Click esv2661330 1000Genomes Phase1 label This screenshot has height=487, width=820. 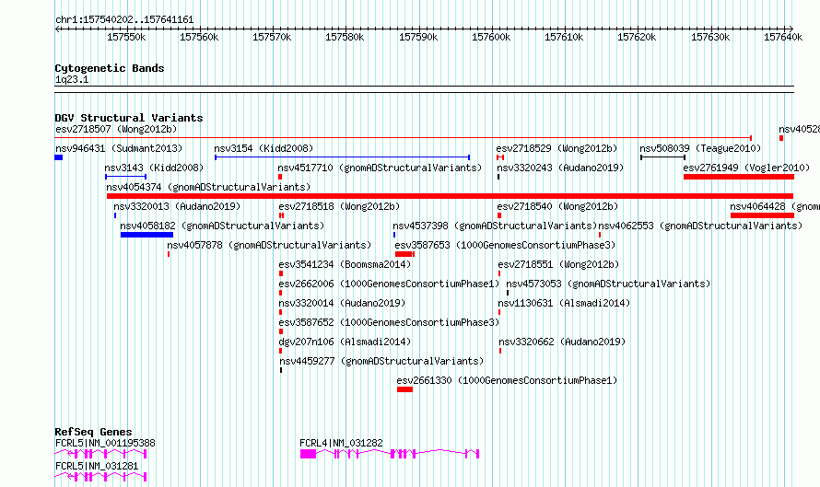pyautogui.click(x=507, y=380)
